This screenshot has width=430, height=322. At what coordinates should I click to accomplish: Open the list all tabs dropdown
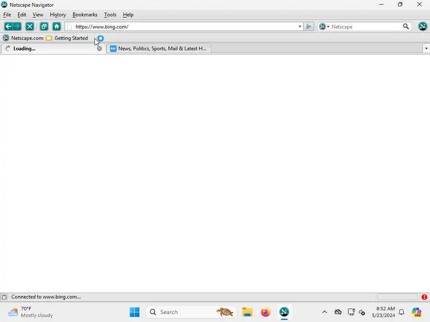point(426,49)
